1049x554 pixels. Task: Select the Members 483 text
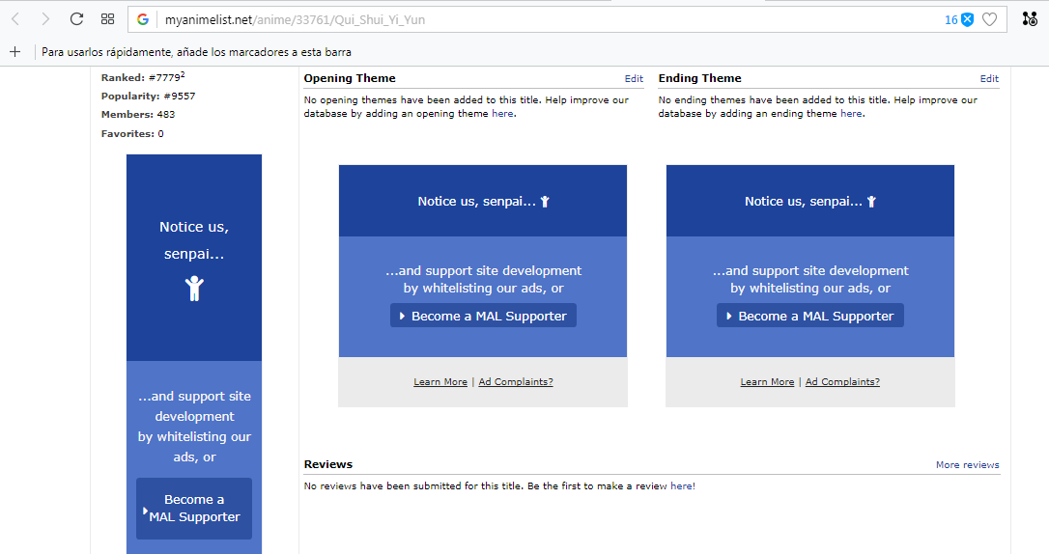point(138,115)
